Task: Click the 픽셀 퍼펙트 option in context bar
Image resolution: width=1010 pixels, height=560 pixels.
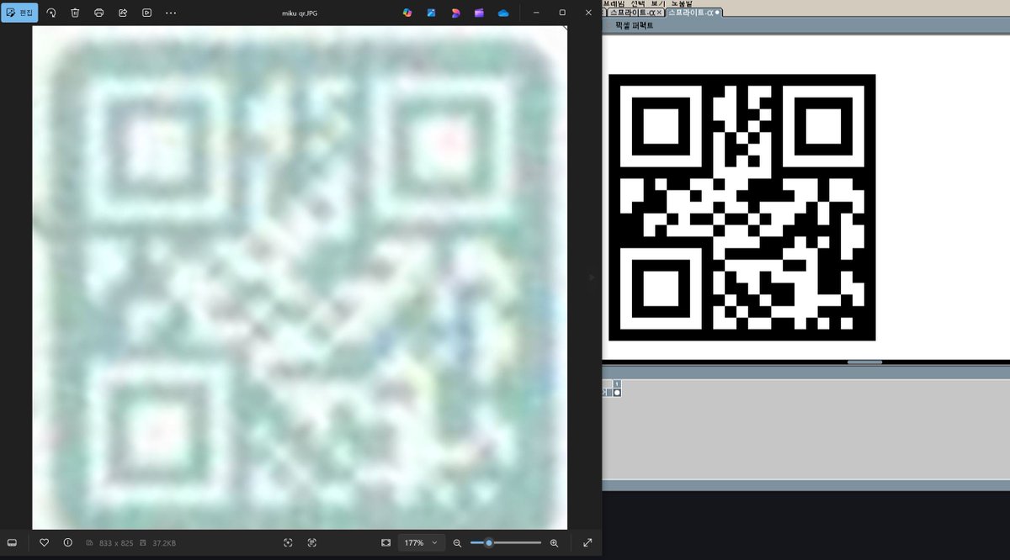Action: tap(634, 26)
